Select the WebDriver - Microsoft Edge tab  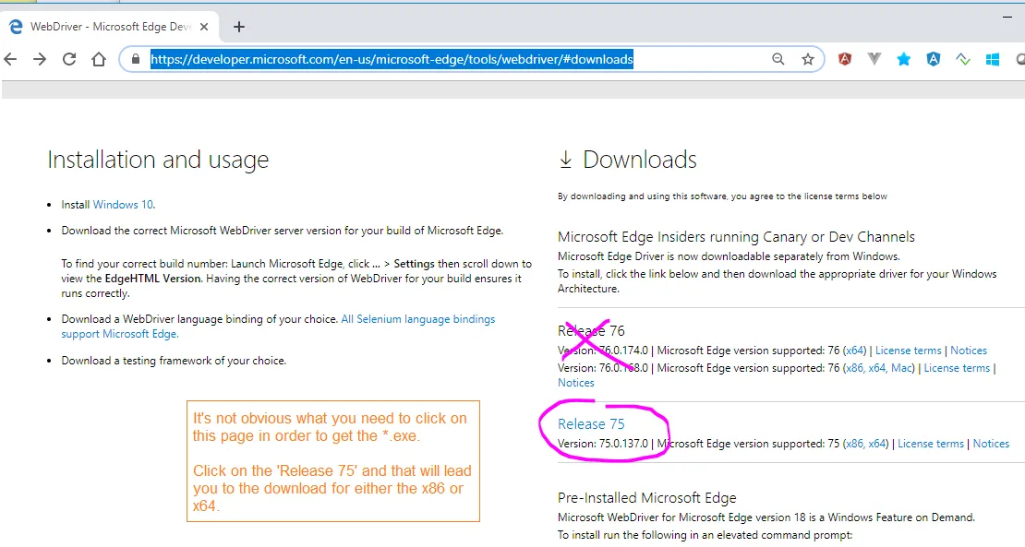(108, 27)
